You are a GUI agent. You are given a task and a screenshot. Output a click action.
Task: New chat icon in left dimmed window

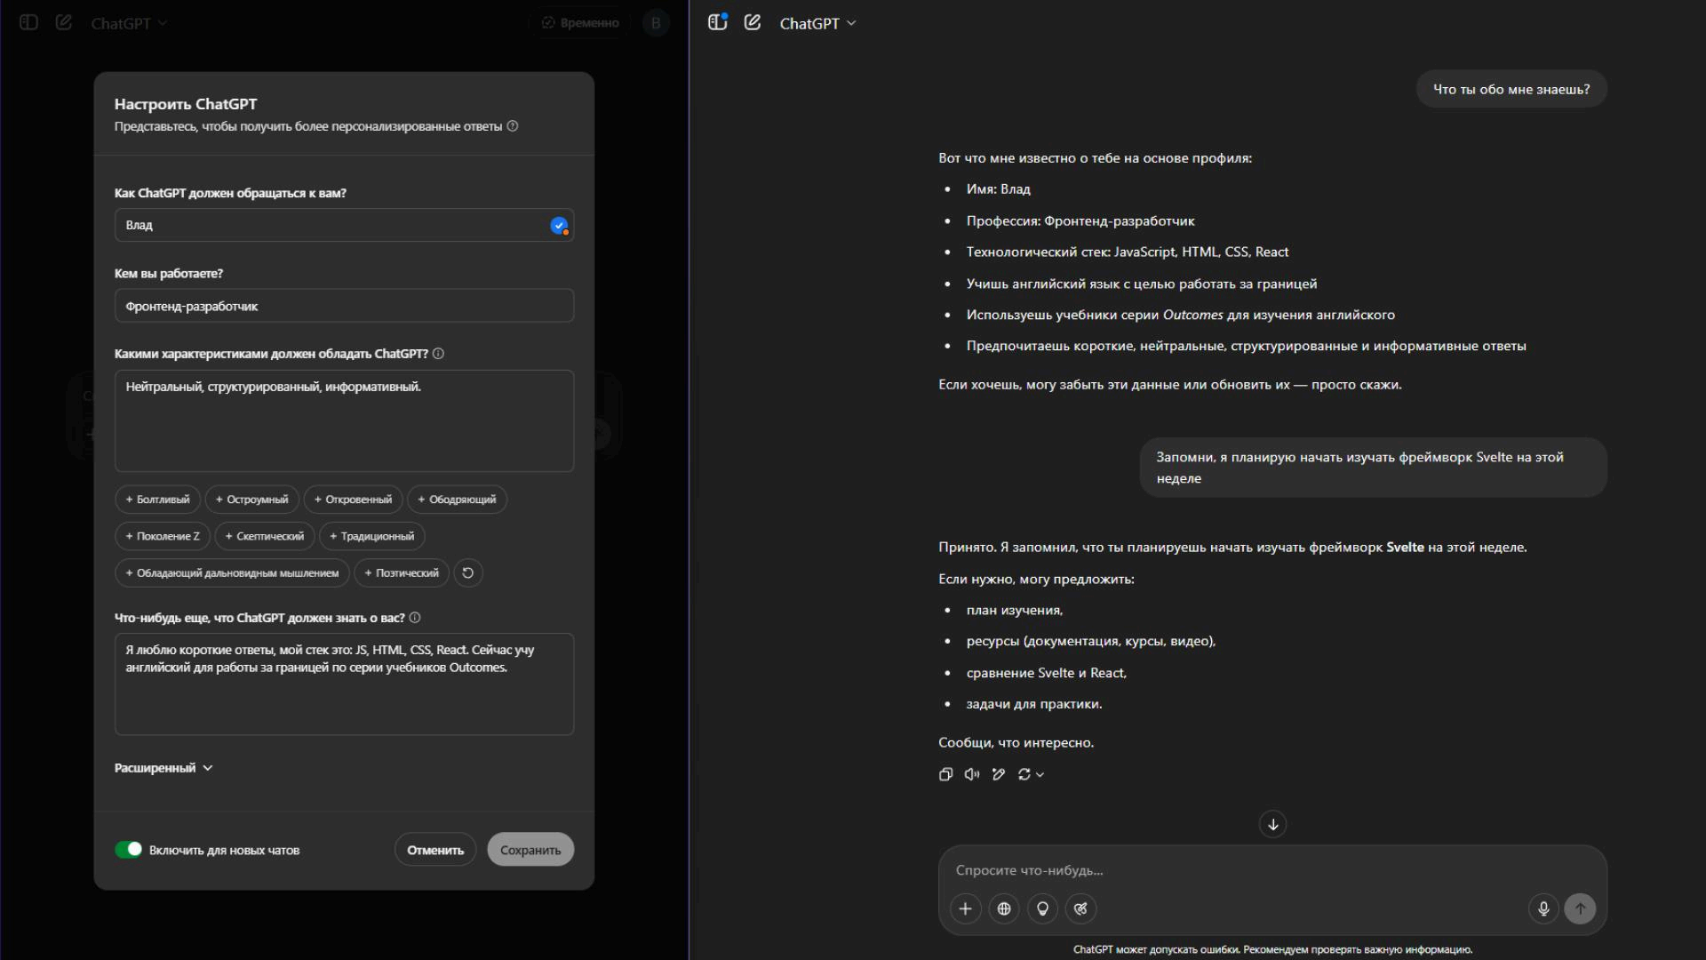click(x=64, y=23)
